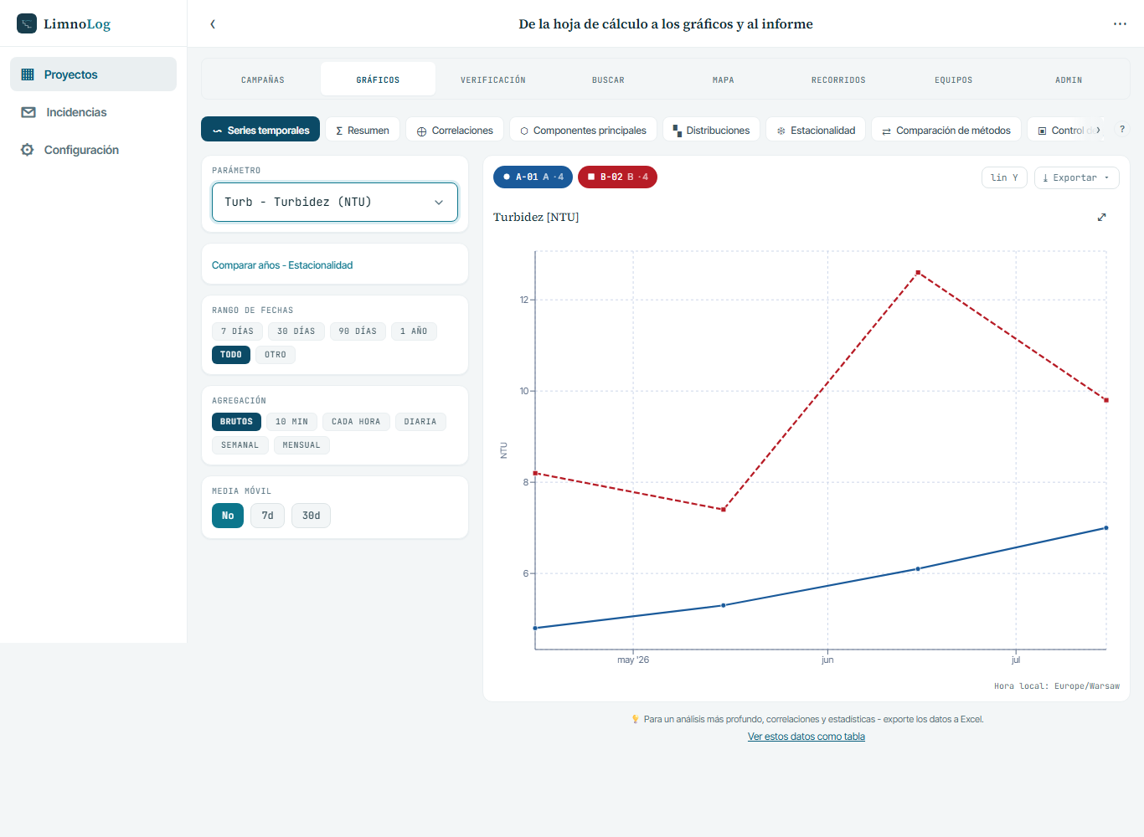Set date range to 1 AÑO
The width and height of the screenshot is (1144, 837).
414,331
